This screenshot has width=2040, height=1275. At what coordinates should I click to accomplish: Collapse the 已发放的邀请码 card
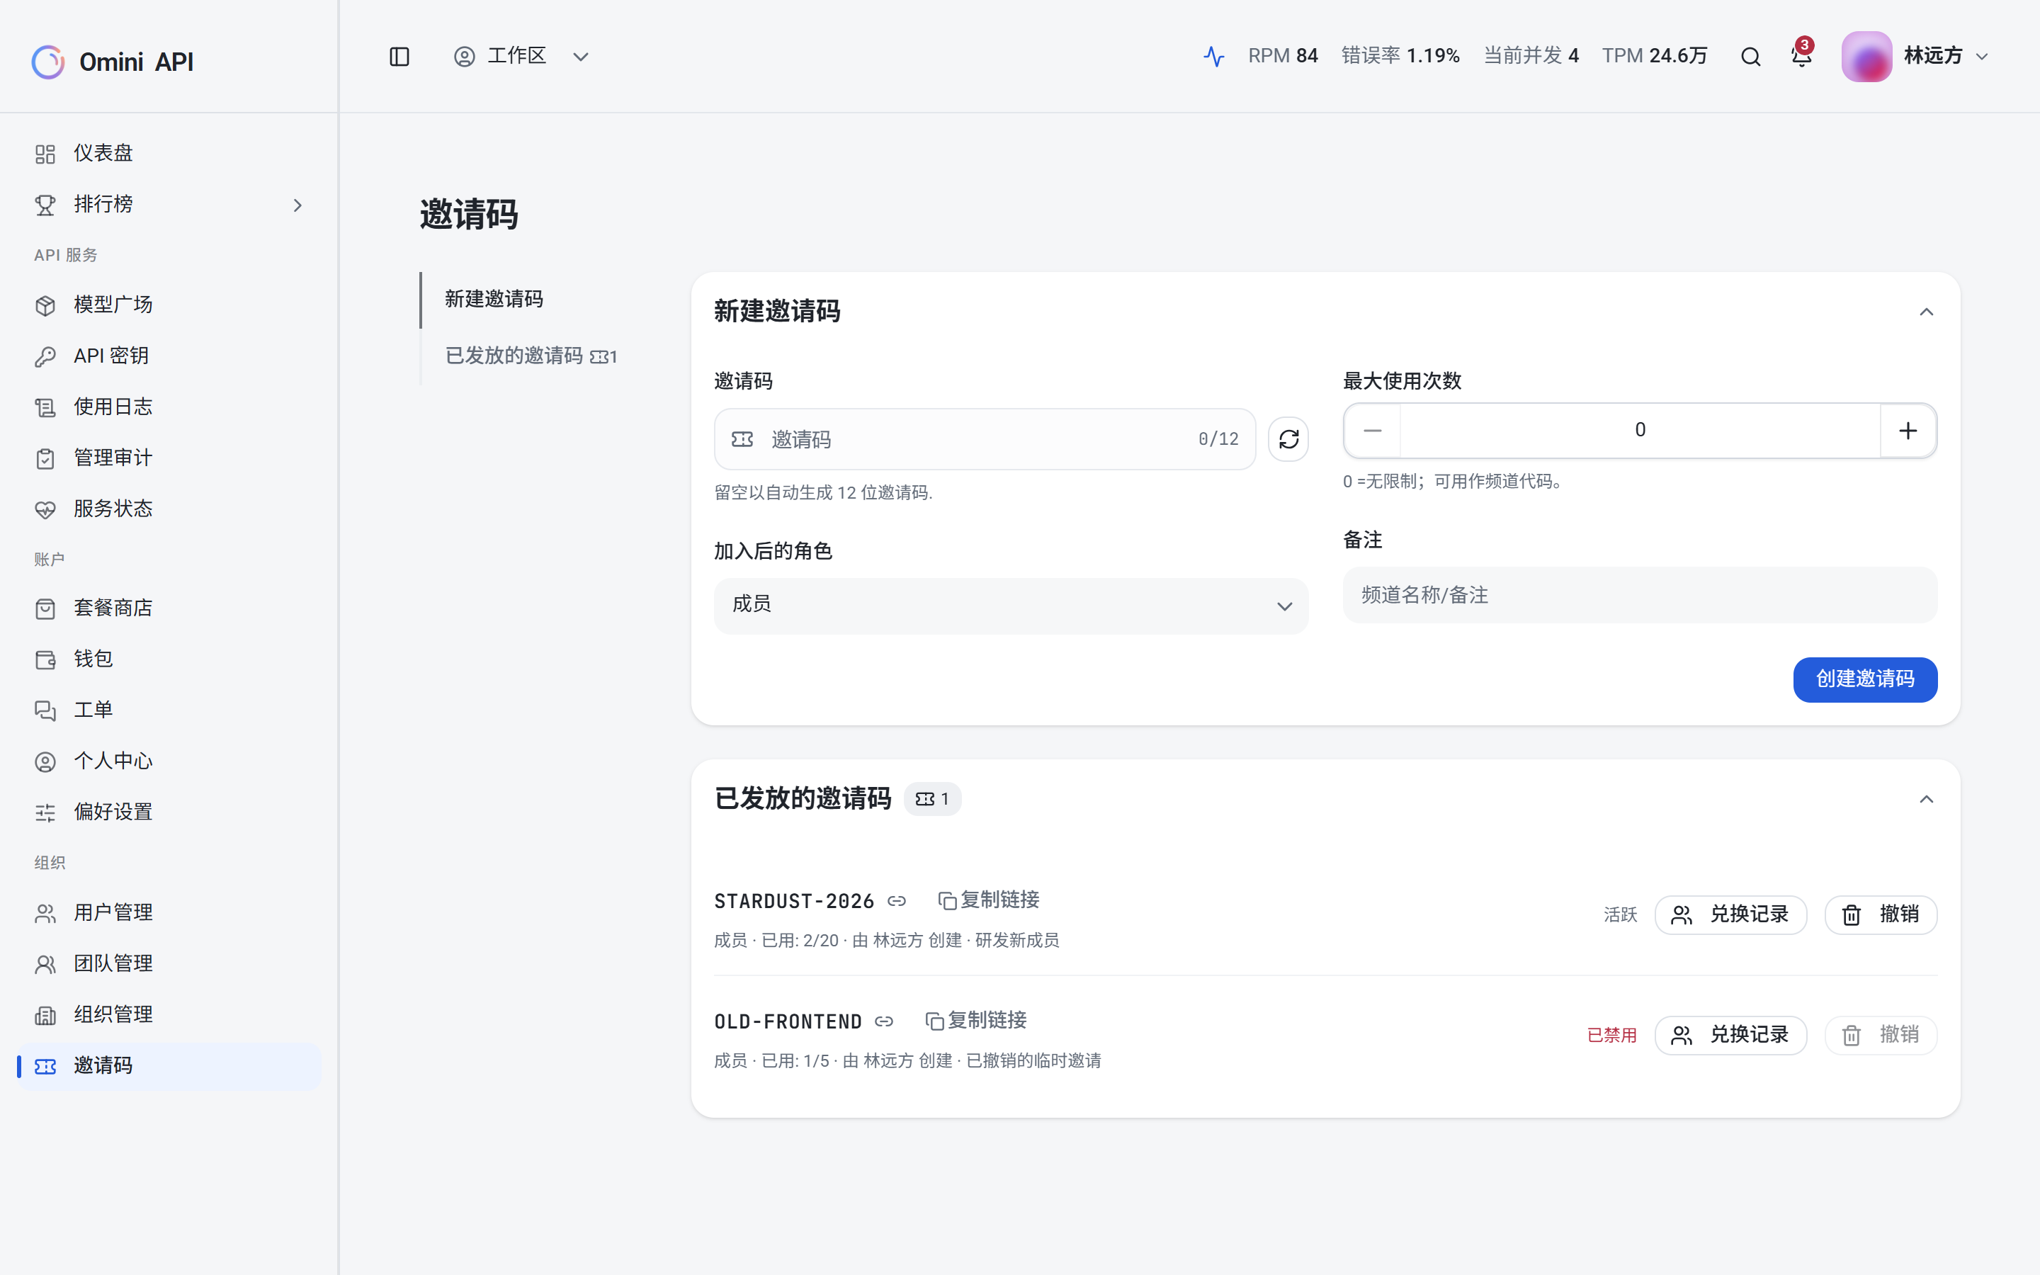(x=1926, y=800)
